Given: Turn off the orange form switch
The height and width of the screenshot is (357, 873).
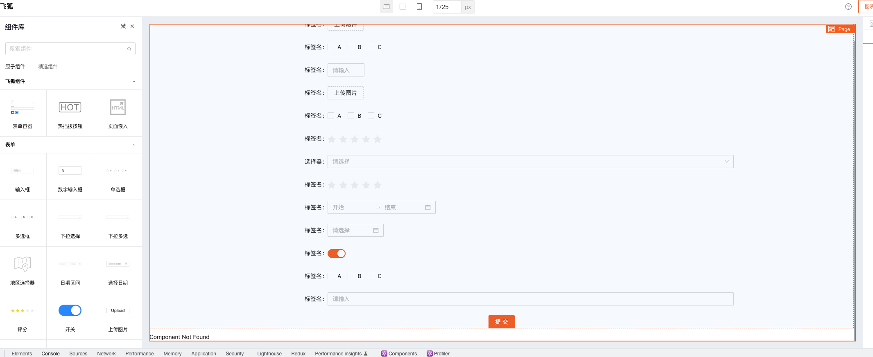Looking at the screenshot, I should (337, 254).
